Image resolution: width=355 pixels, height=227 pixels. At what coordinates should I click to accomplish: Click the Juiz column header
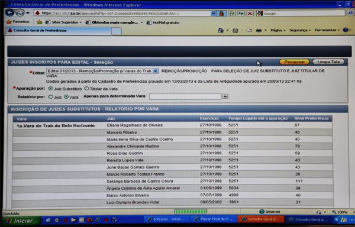pyautogui.click(x=111, y=118)
